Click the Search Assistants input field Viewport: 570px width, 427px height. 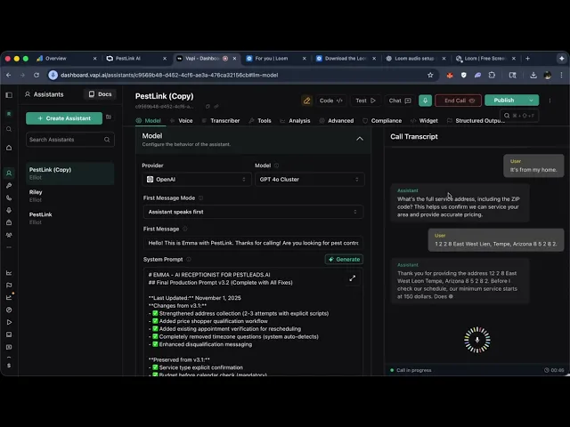pyautogui.click(x=70, y=140)
